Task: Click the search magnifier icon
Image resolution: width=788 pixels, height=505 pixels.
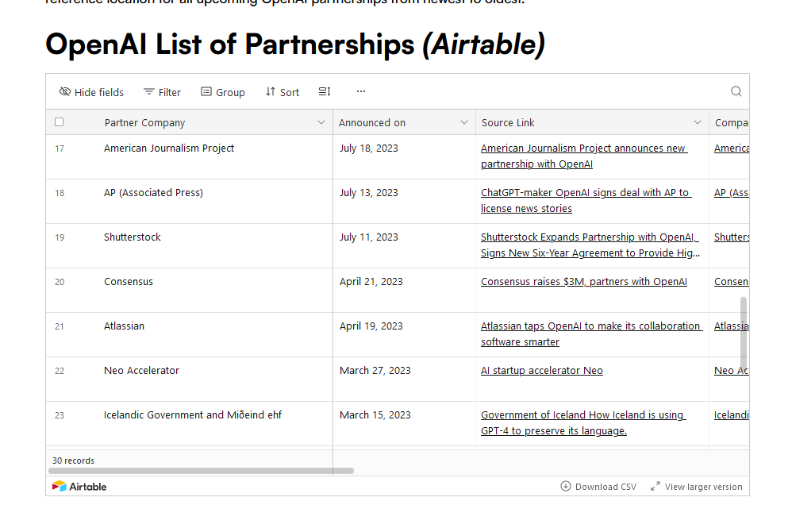Action: point(736,91)
